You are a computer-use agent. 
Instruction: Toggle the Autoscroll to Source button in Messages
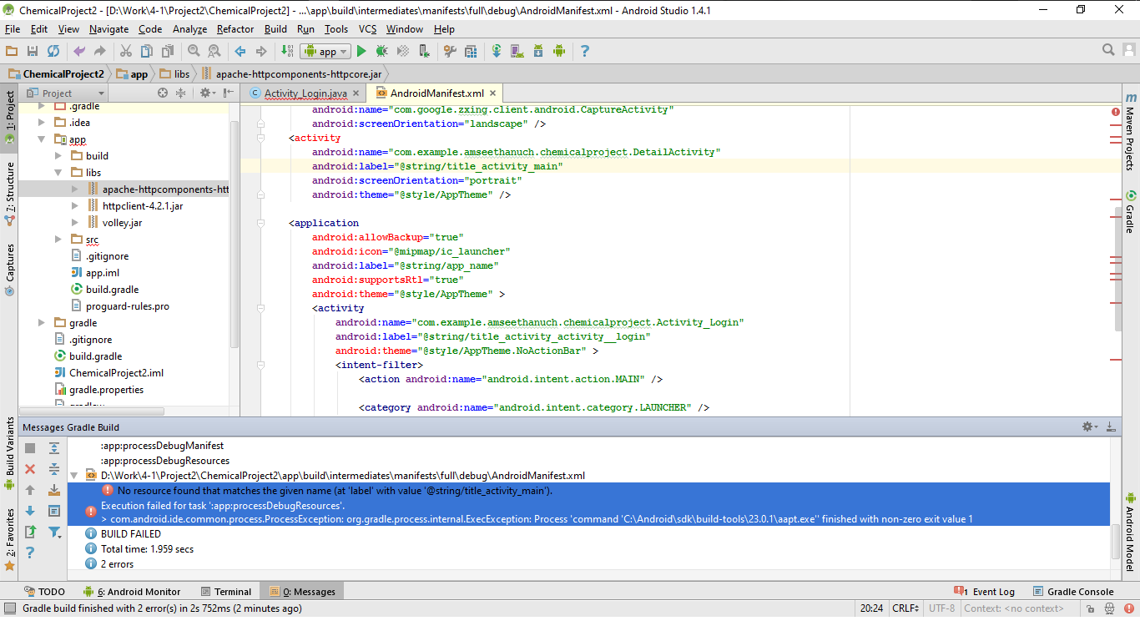(x=54, y=490)
